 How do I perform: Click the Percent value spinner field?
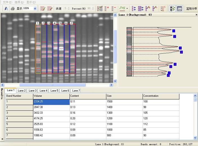click(x=90, y=8)
